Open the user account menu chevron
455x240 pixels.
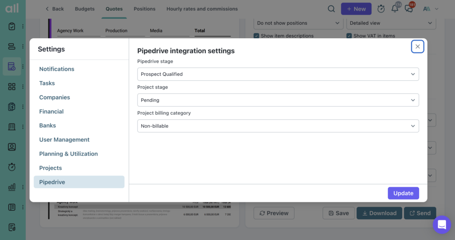coord(436,9)
